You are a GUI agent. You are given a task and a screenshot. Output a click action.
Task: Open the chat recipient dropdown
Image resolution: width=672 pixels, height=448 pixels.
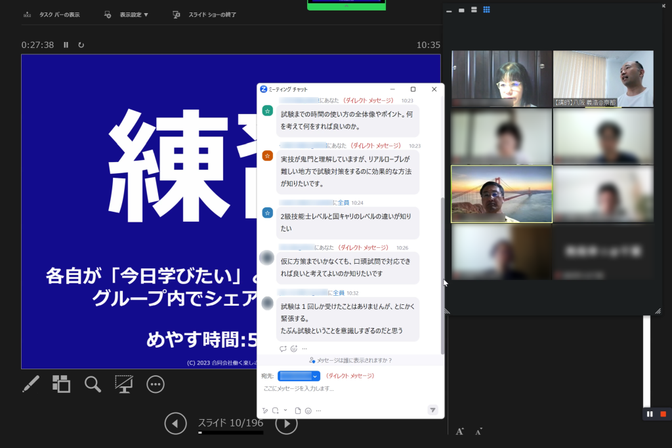pyautogui.click(x=299, y=376)
